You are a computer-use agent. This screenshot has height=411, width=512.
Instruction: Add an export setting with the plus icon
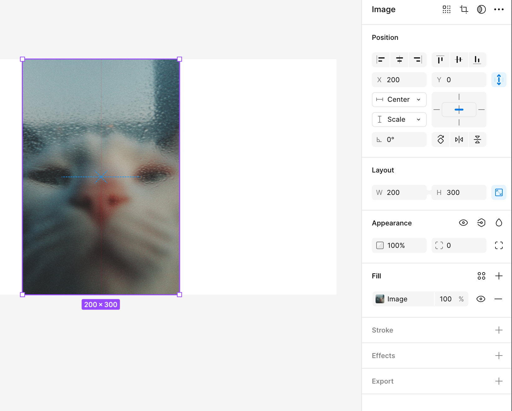(499, 381)
